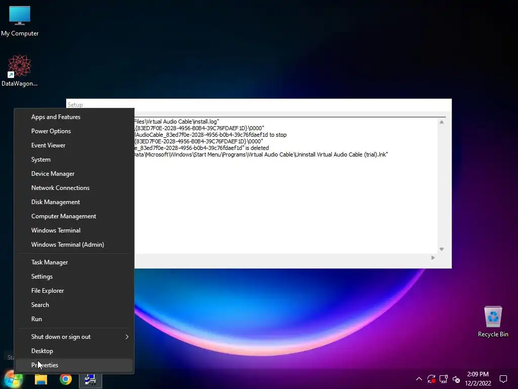This screenshot has width=518, height=389.
Task: Open Settings from the menu
Action: coord(74,277)
